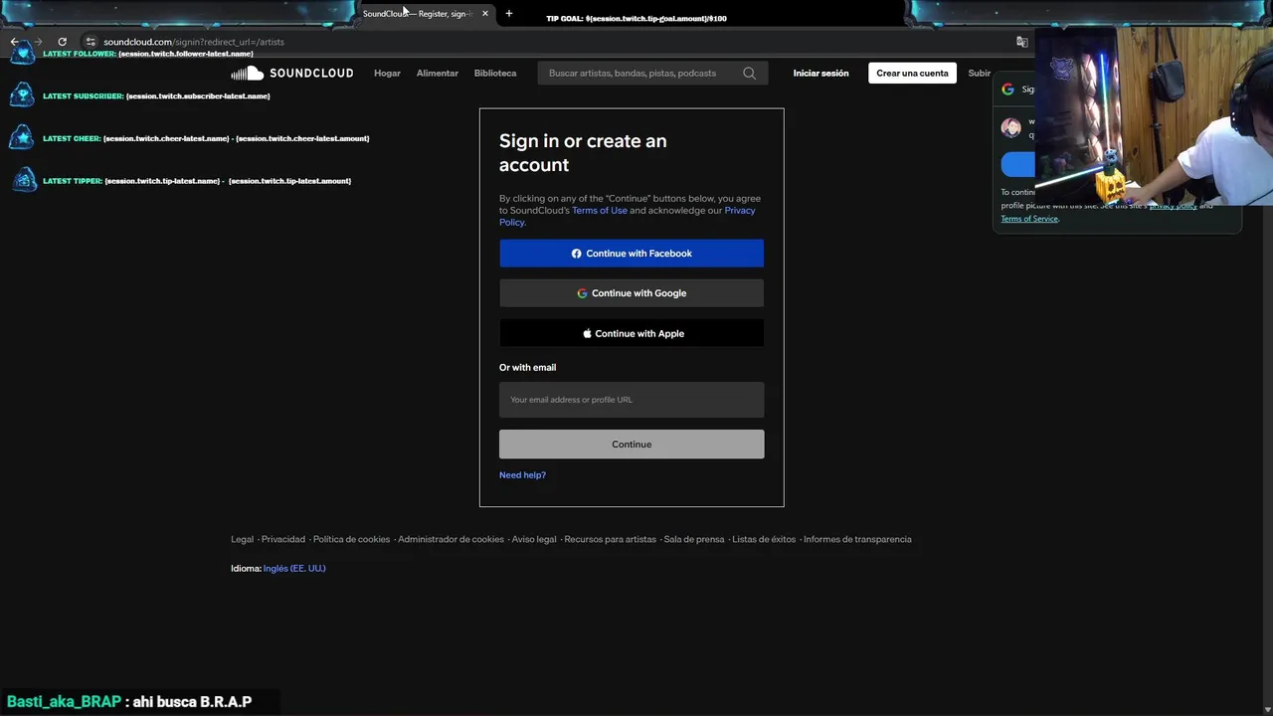This screenshot has width=1273, height=716.
Task: Close the SoundCloud browser tab
Action: coord(485,14)
